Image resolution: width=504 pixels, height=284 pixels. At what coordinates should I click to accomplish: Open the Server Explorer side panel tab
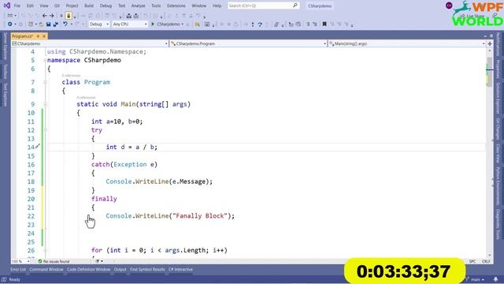click(5, 46)
